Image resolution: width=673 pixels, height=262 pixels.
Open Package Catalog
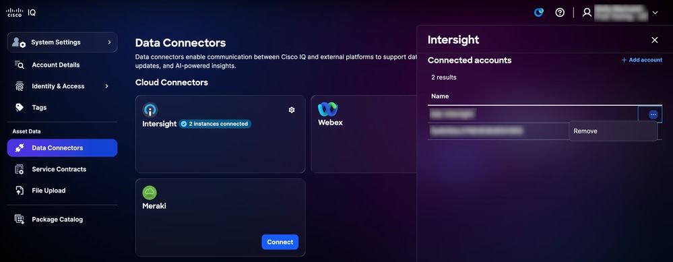(57, 220)
